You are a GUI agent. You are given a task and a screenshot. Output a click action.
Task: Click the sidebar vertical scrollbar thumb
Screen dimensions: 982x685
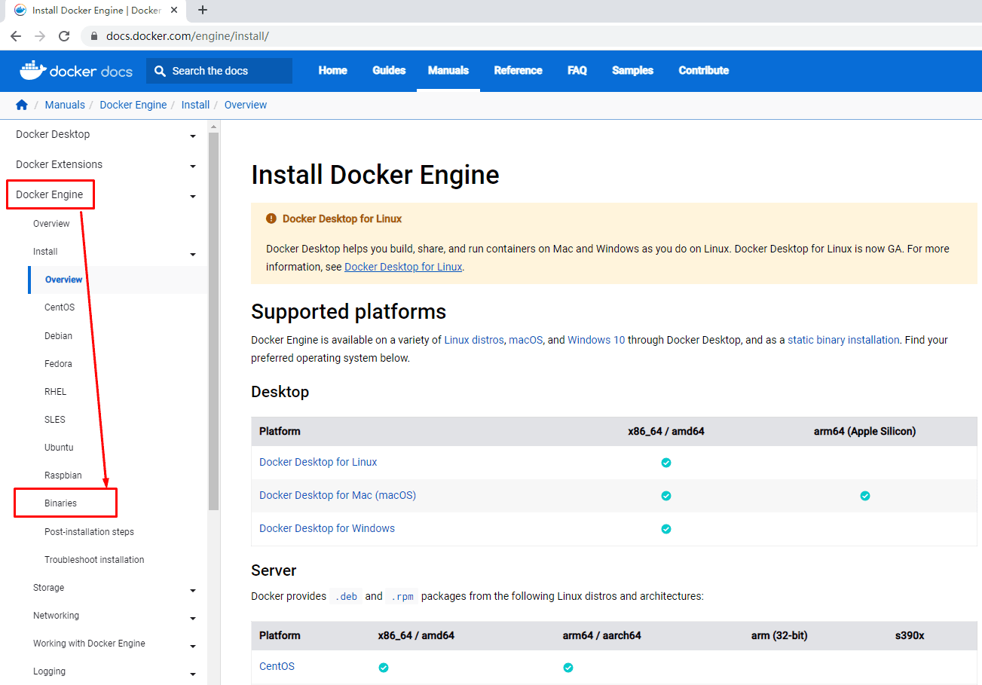[213, 320]
